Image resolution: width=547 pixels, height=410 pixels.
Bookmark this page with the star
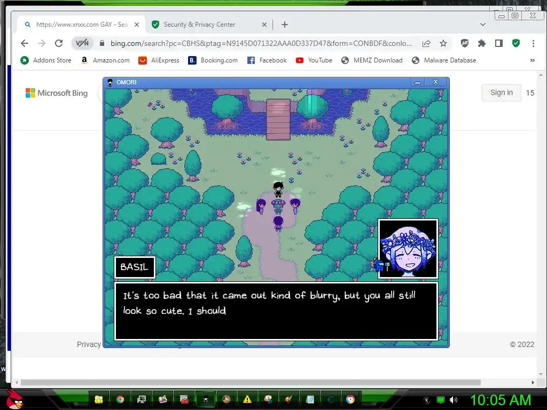click(x=443, y=43)
